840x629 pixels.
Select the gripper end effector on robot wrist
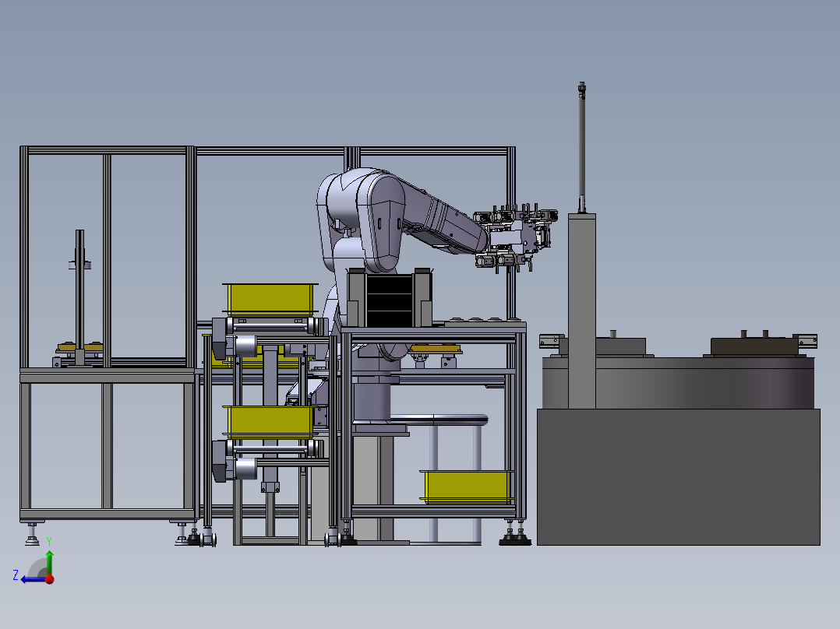point(516,237)
